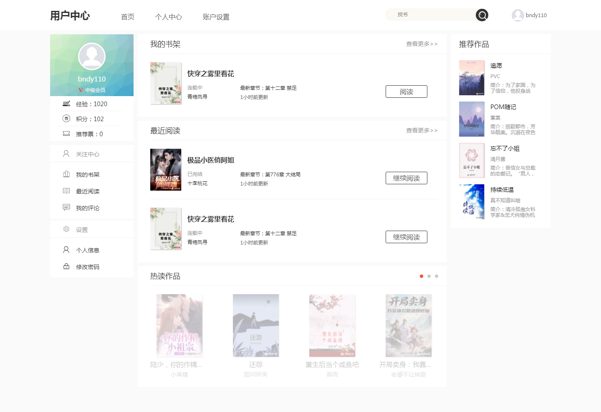Select the first red carousel dot
601x412 pixels.
tap(422, 276)
